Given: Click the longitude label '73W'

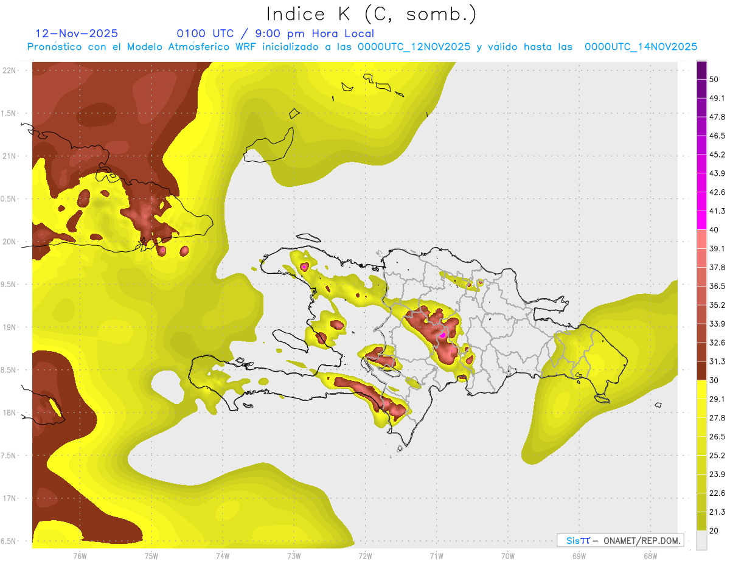Looking at the screenshot, I should 294,556.
